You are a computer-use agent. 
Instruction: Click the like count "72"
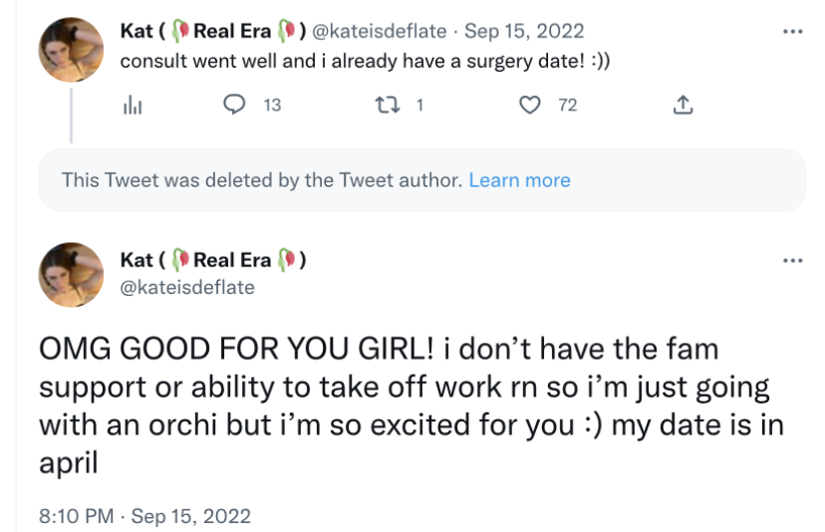[x=567, y=105]
